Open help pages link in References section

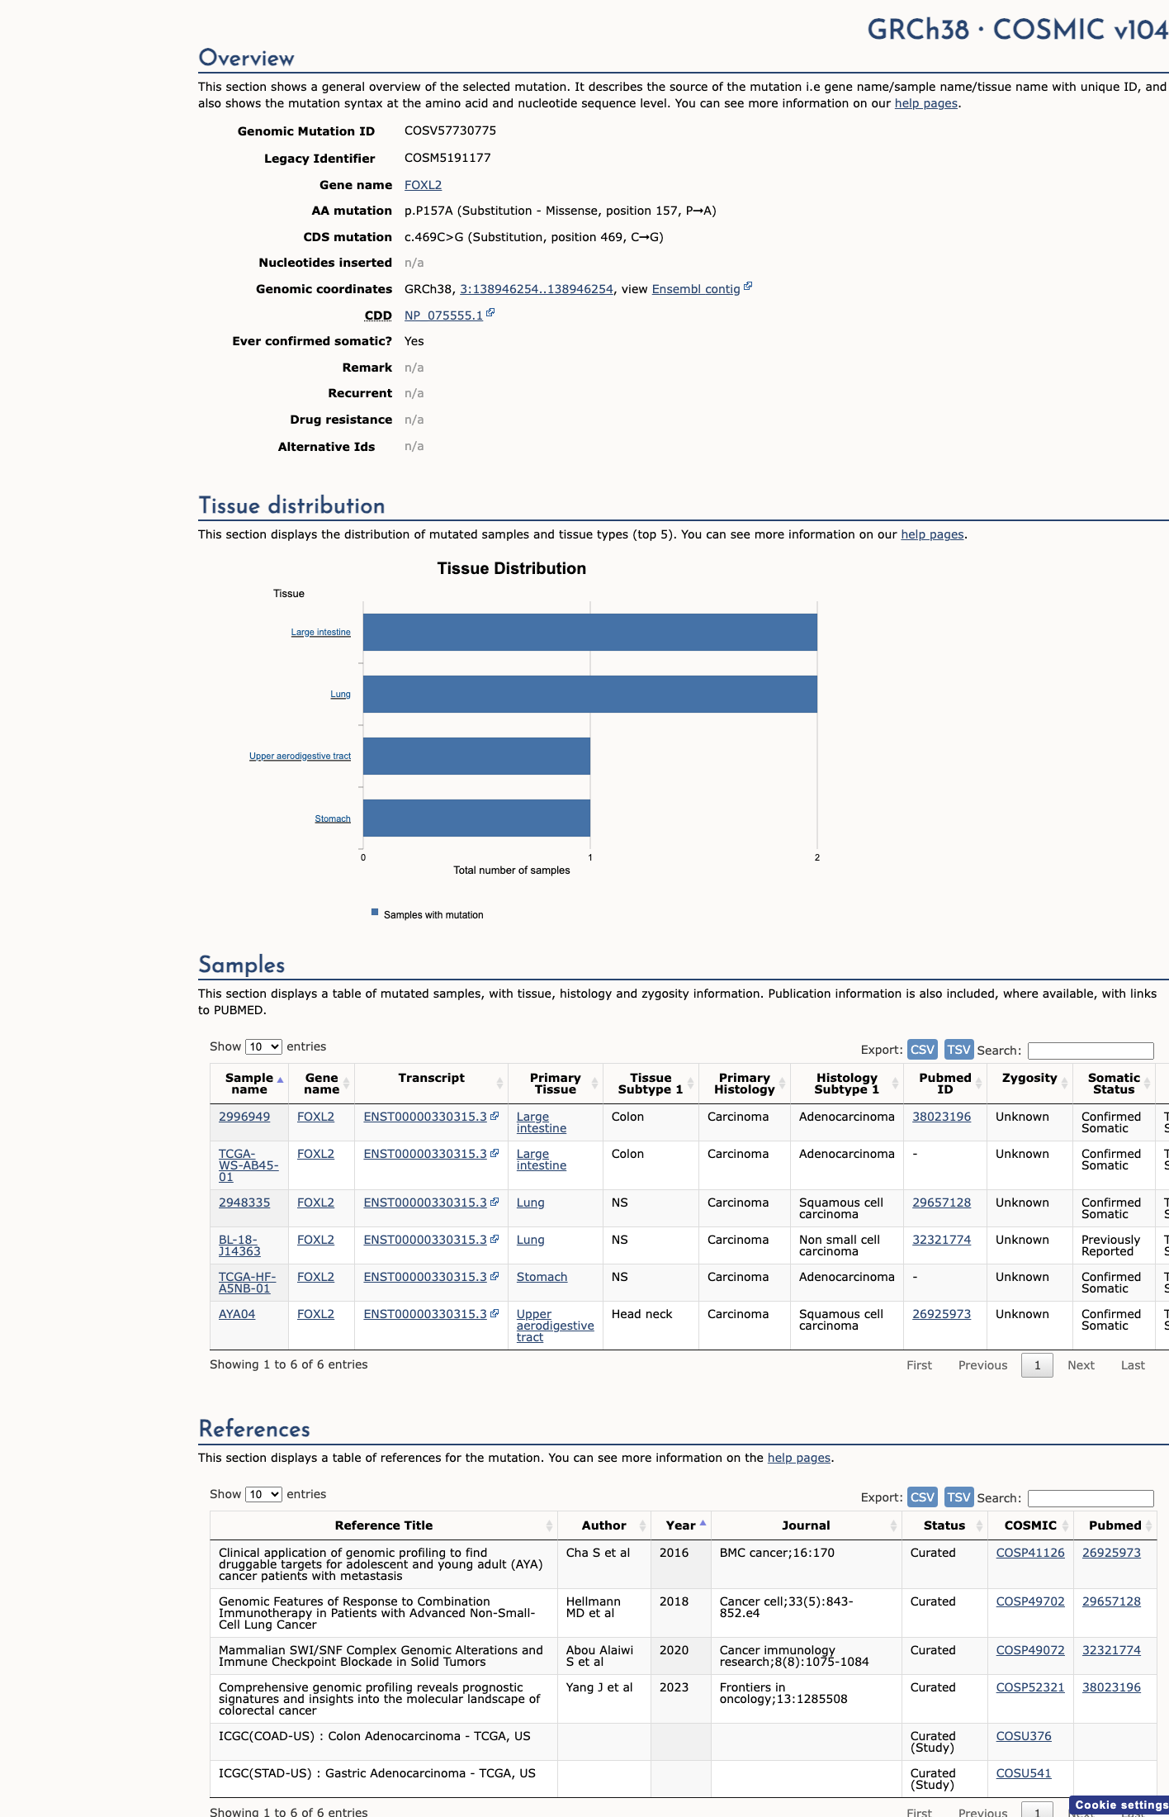point(799,1458)
